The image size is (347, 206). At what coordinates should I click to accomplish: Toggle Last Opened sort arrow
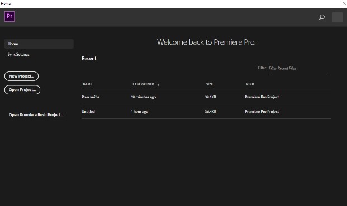pos(158,85)
